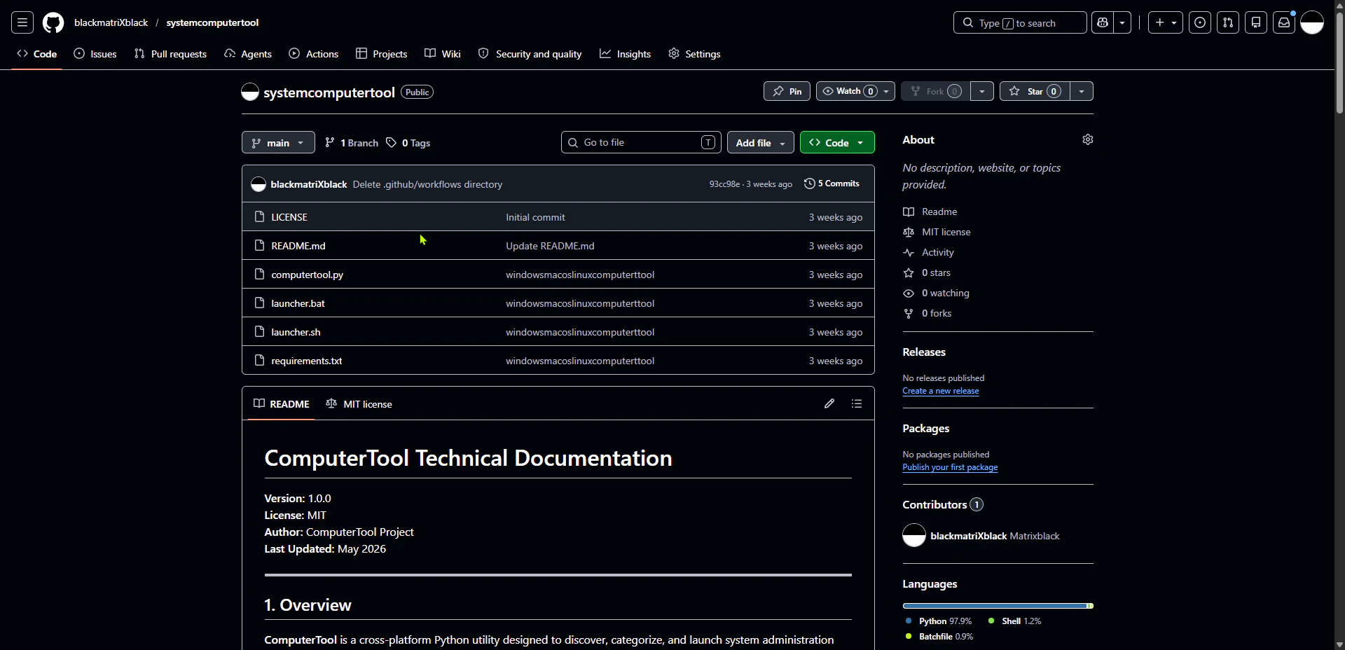Open the Projects tab
Viewport: 1345px width, 650px height.
pyautogui.click(x=382, y=54)
